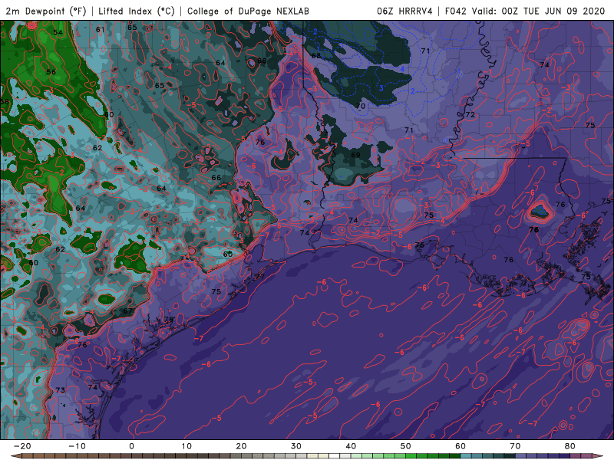
Task: Click the blue lifted index '3' label
Action: [381, 88]
